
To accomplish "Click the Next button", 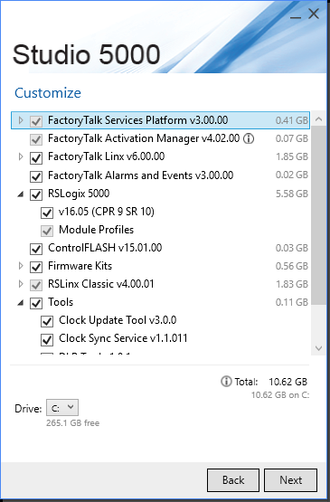I will coord(290,480).
